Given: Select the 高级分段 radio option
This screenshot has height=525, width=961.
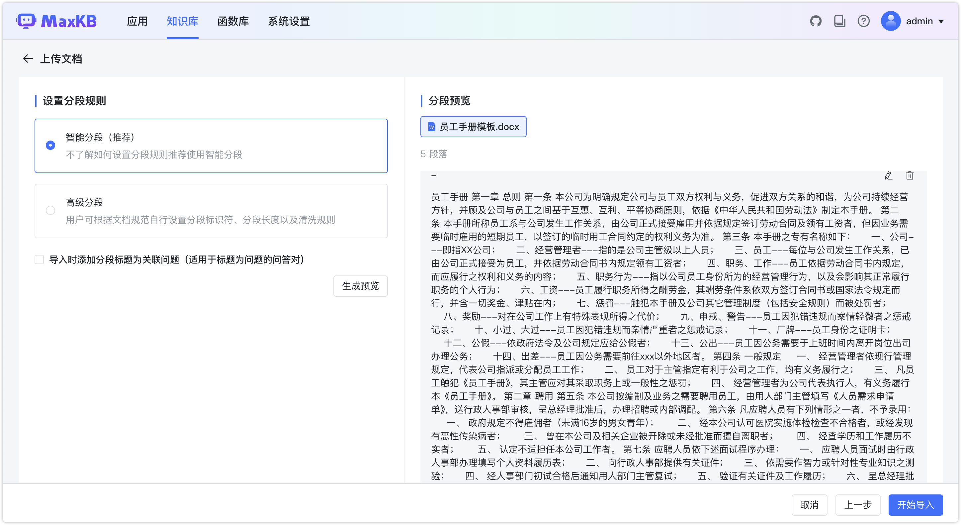Looking at the screenshot, I should click(50, 211).
